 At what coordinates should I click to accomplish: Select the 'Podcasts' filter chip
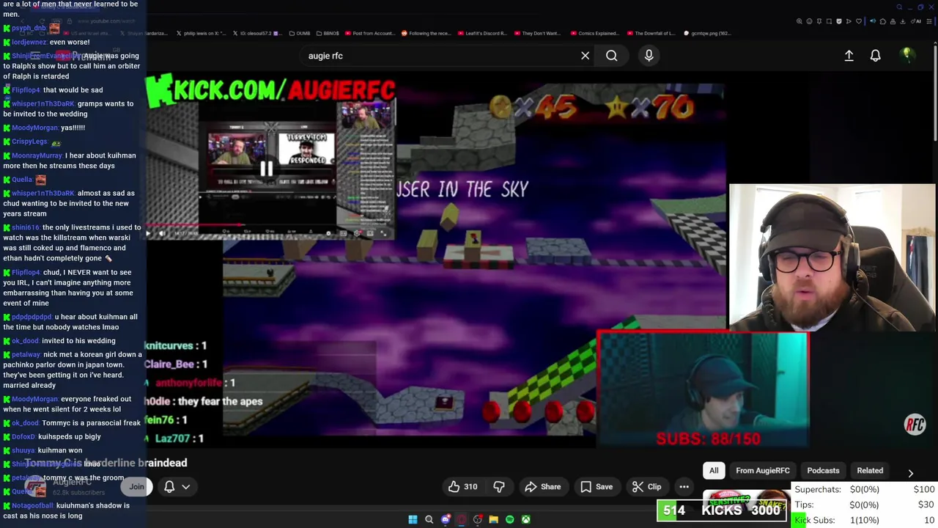click(x=823, y=471)
